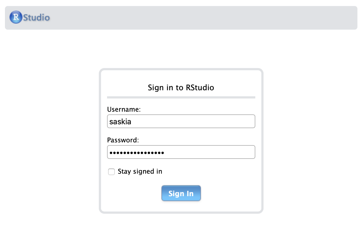Viewport: 364px width, 231px height.
Task: Submit the form with the Sign In button
Action: click(181, 193)
